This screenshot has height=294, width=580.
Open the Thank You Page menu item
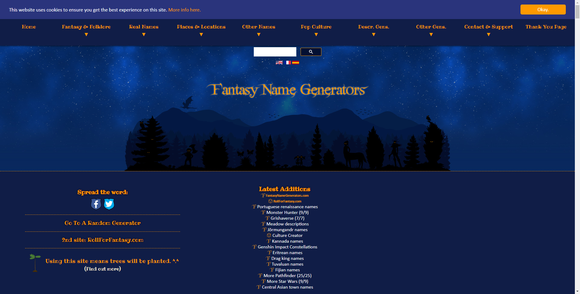tap(546, 27)
